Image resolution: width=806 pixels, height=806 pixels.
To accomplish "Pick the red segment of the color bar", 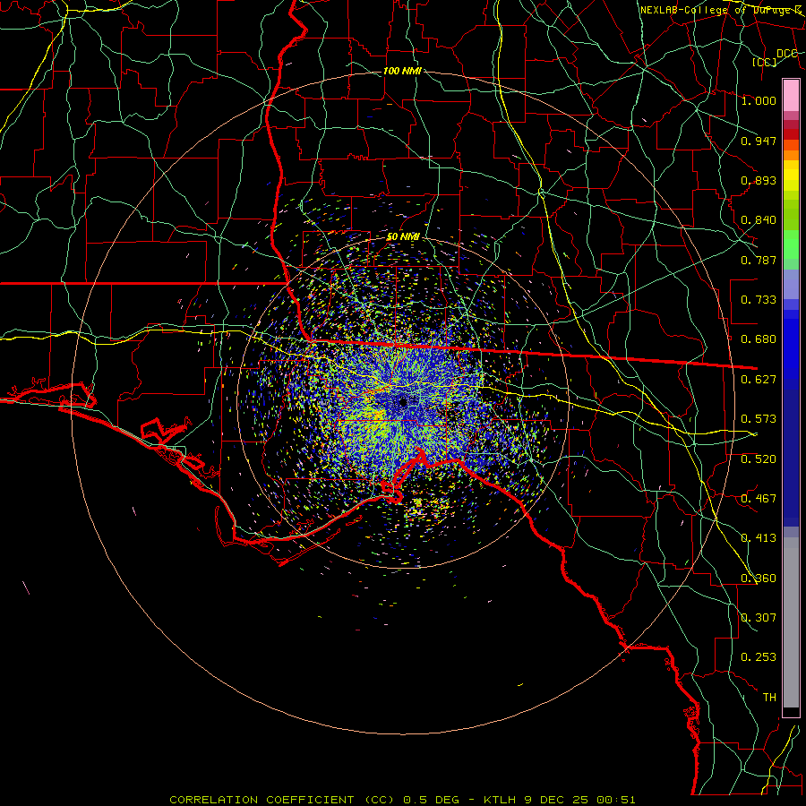I will tap(791, 133).
